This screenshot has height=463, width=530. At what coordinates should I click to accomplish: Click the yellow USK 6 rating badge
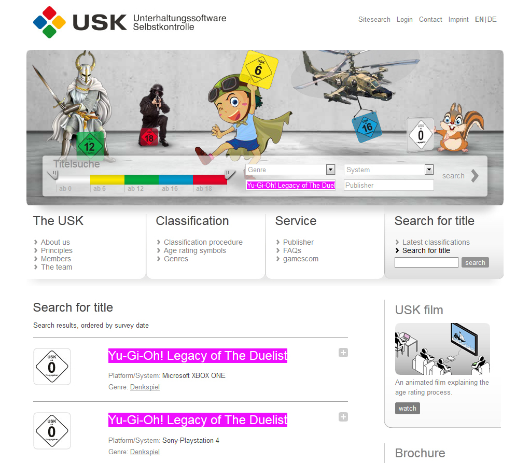coord(259,69)
